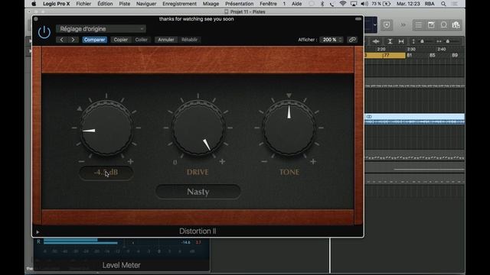Open the Afficher 200 % zoom selector
This screenshot has width=490, height=275.
pyautogui.click(x=332, y=40)
